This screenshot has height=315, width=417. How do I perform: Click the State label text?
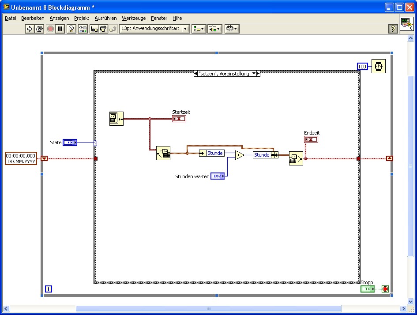pos(56,142)
